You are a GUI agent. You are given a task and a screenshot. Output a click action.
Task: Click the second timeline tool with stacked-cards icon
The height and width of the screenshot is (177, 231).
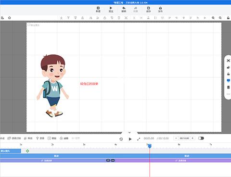click(x=14, y=138)
